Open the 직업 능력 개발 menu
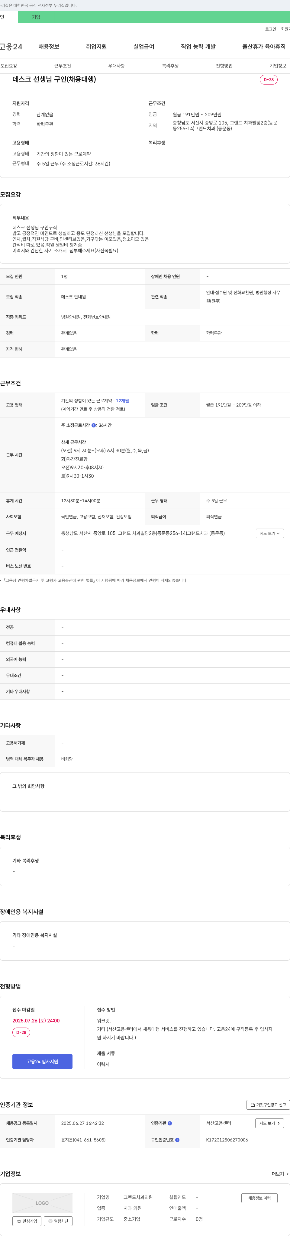 pos(198,47)
